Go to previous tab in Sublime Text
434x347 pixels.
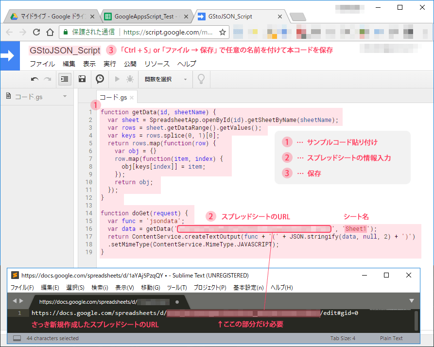click(x=15, y=301)
